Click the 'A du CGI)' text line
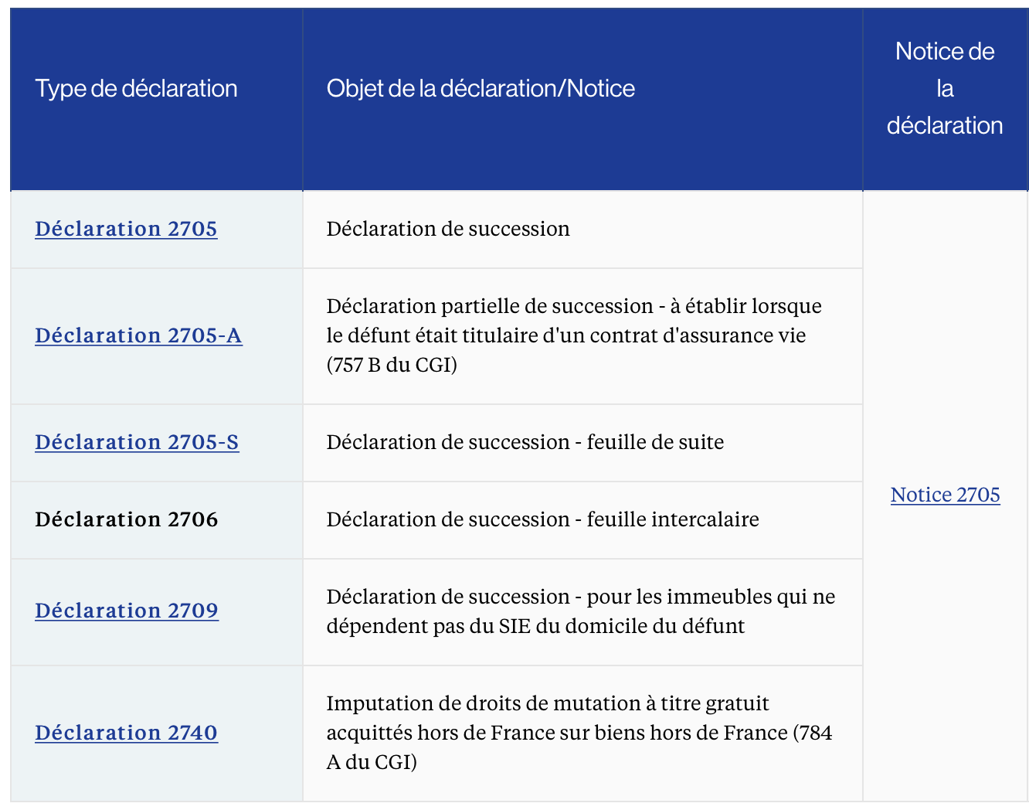The height and width of the screenshot is (810, 1029). pos(372,762)
